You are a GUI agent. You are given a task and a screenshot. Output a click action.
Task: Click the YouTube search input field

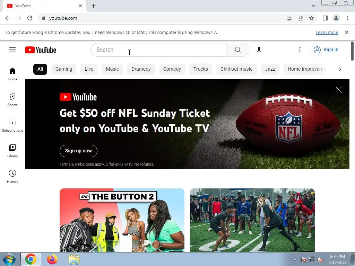[x=159, y=50]
